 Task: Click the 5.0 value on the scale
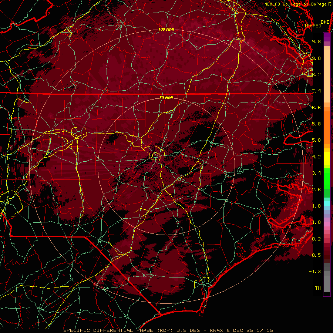coord(316,140)
